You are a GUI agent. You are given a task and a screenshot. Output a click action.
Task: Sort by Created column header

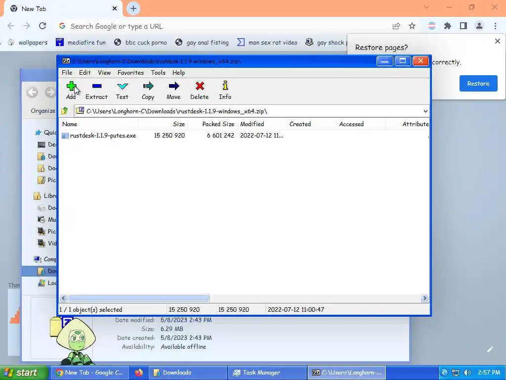pyautogui.click(x=311, y=124)
